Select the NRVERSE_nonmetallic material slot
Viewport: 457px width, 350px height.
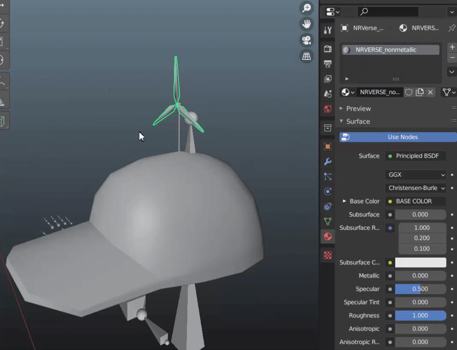[x=391, y=50]
